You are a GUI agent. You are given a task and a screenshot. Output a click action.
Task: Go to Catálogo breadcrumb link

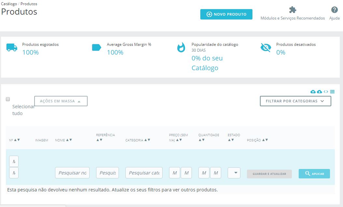9,4
